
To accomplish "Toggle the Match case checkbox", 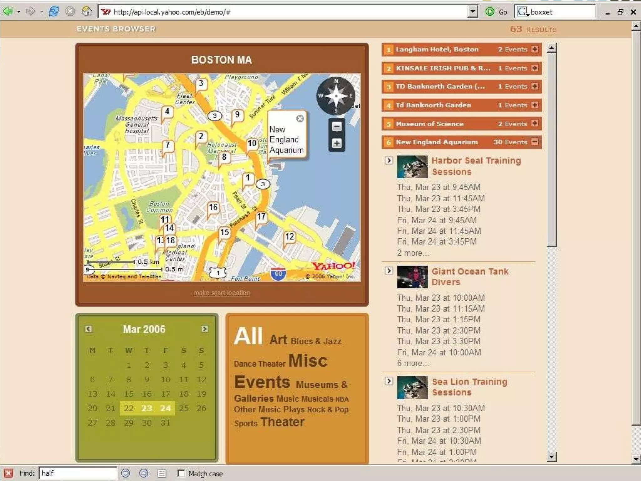I will click(181, 473).
